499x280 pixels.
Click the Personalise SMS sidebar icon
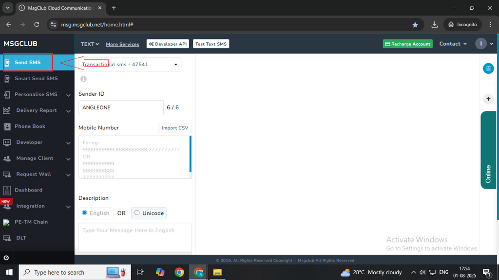7,95
